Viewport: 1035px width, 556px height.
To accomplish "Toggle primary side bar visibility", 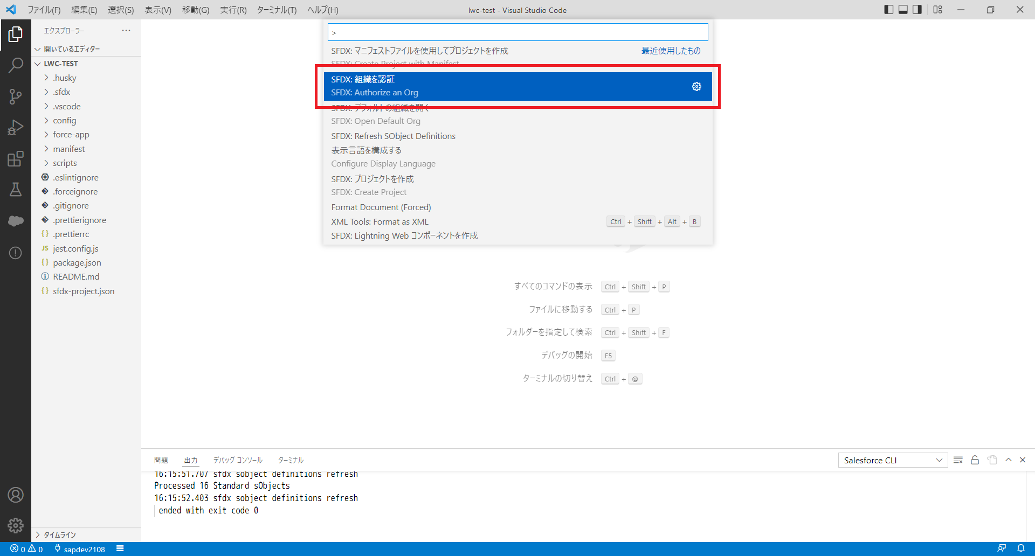I will click(x=889, y=10).
